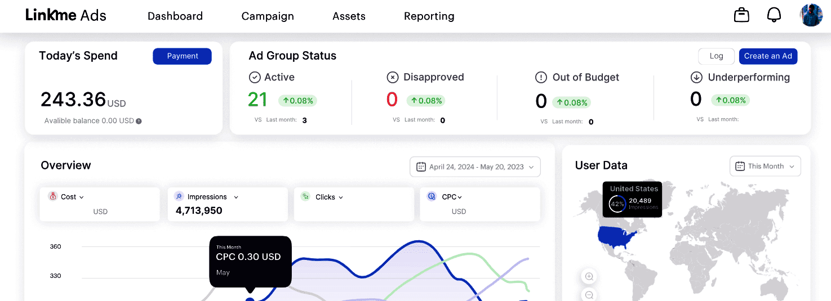Open the user profile avatar
Viewport: 831px width, 301px height.
point(811,15)
